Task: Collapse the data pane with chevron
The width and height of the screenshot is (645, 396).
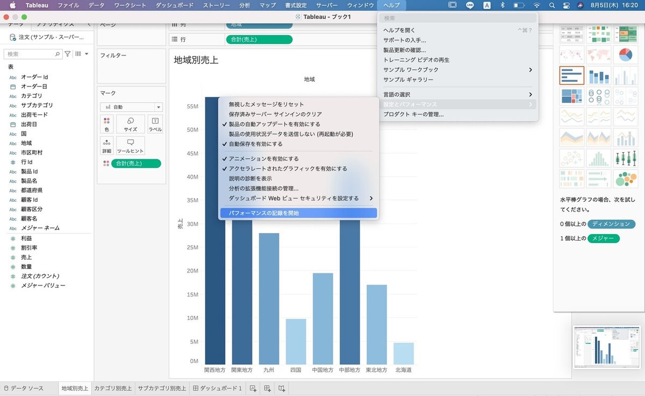Action: (x=89, y=25)
